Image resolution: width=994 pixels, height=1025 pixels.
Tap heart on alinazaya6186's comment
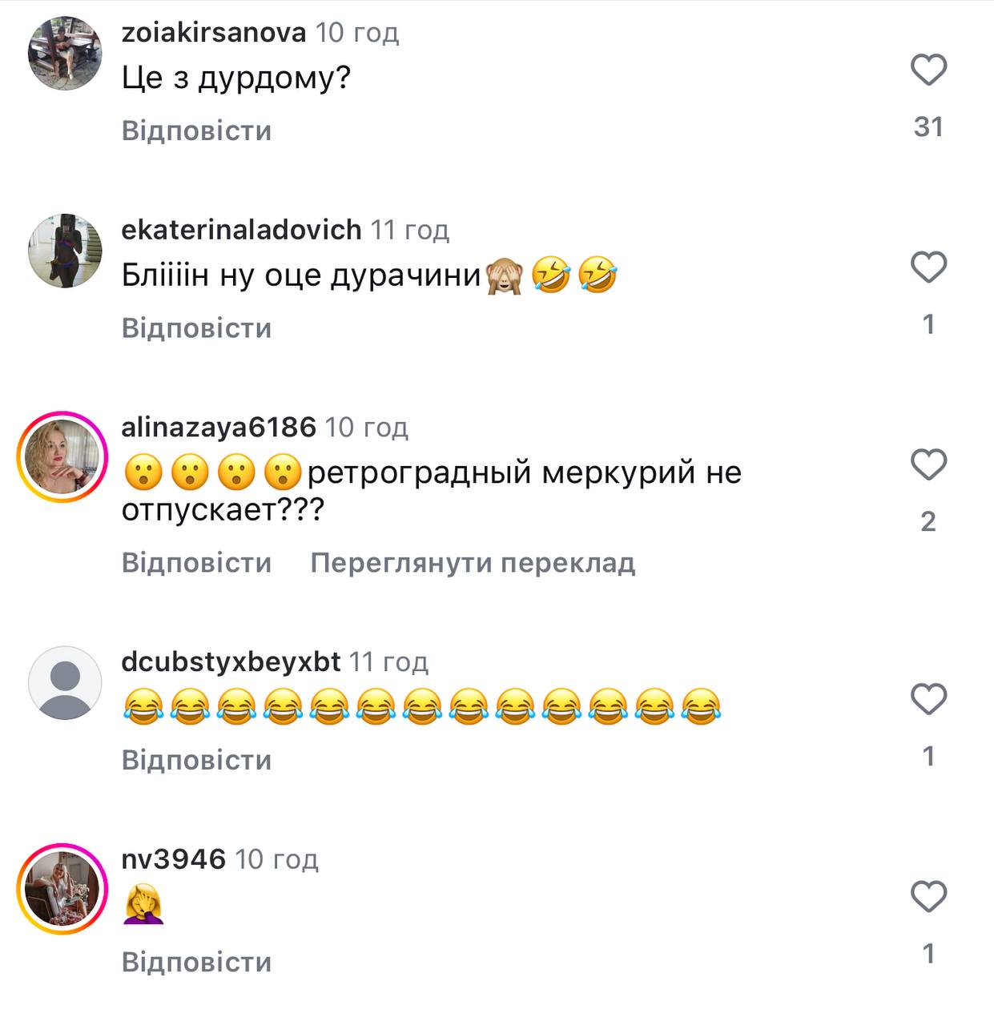point(928,464)
